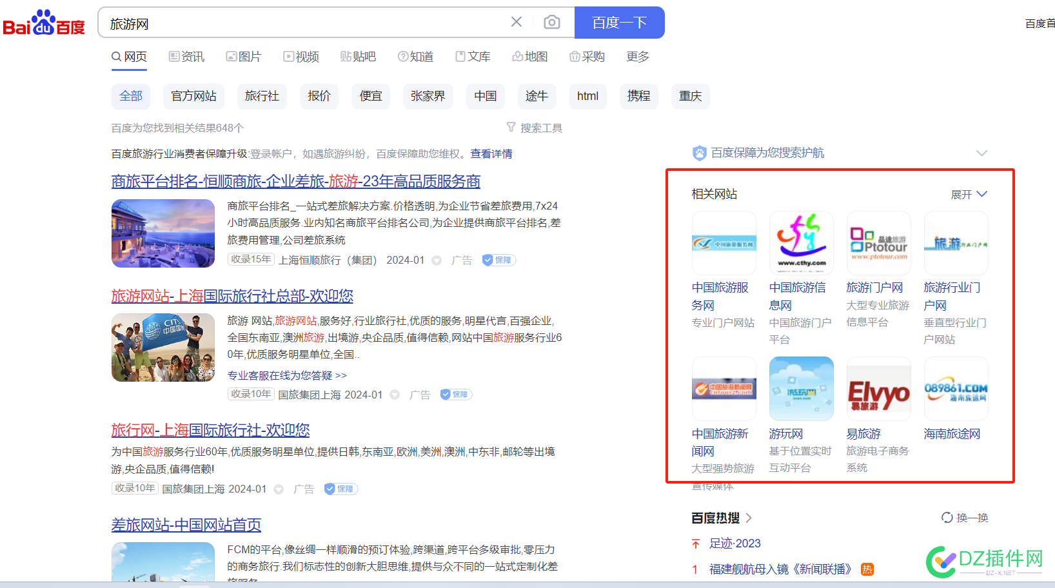Click the 保障 badge beside 国旅集团上海 third result

[341, 489]
